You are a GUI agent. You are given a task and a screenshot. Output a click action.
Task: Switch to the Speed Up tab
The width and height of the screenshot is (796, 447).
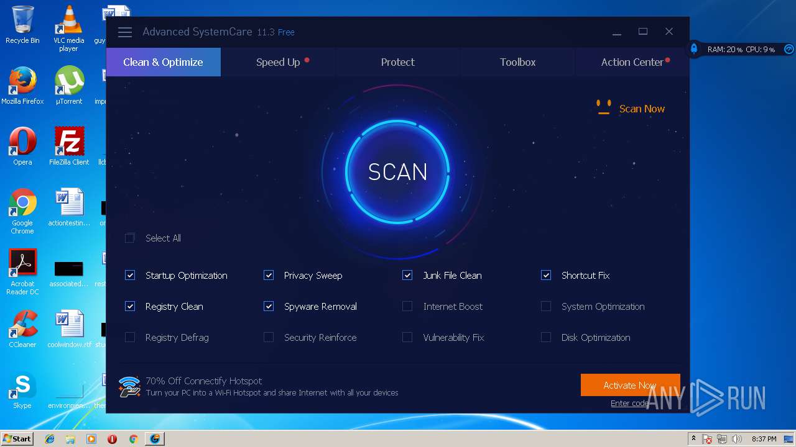278,62
